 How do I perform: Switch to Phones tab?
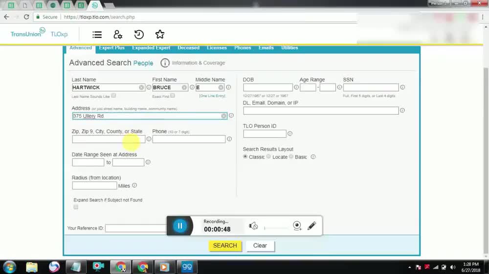click(x=243, y=48)
